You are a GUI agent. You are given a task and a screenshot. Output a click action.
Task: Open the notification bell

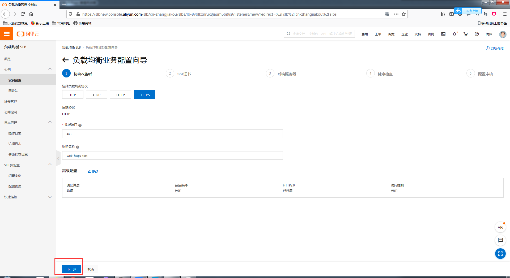(454, 34)
